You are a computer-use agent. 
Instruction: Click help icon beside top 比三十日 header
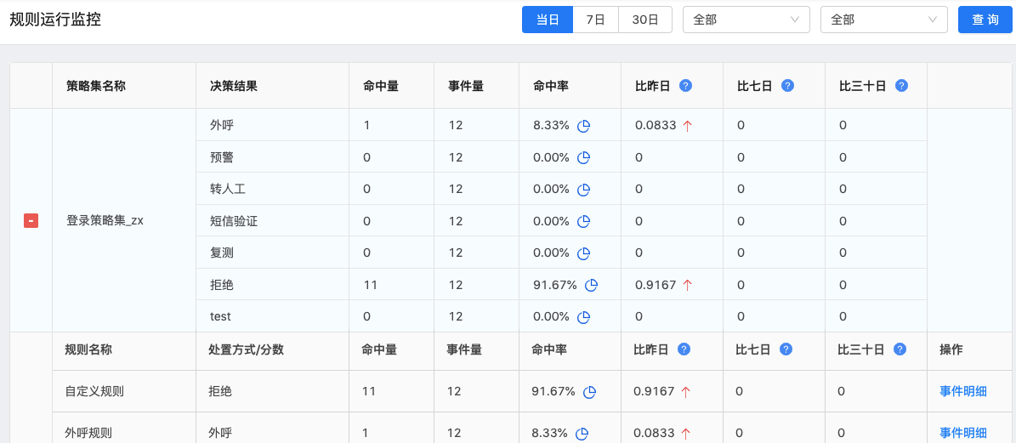pyautogui.click(x=901, y=86)
